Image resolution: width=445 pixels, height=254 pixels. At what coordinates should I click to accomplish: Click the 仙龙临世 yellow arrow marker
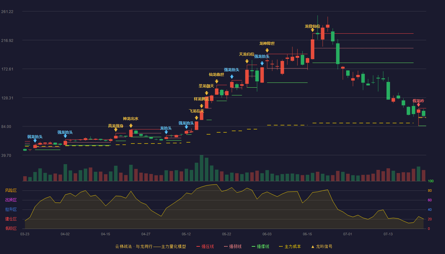pos(217,82)
